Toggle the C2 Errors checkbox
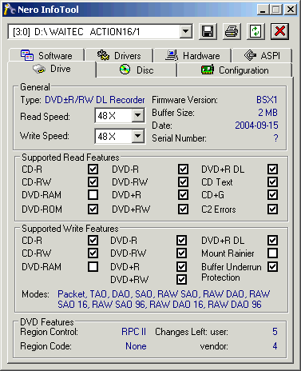Image resolution: width=301 pixels, height=371 pixels. click(273, 209)
